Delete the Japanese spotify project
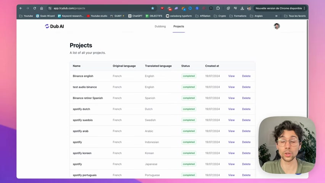 (246, 164)
